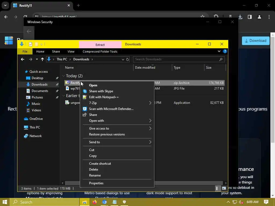The image size is (275, 206).
Task: Collapse the Today (2) group
Action: click(x=63, y=76)
